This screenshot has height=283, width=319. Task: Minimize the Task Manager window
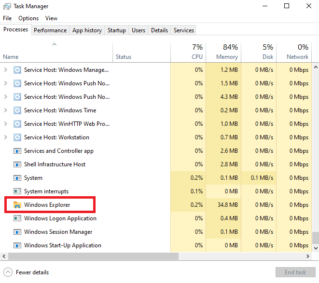click(265, 6)
